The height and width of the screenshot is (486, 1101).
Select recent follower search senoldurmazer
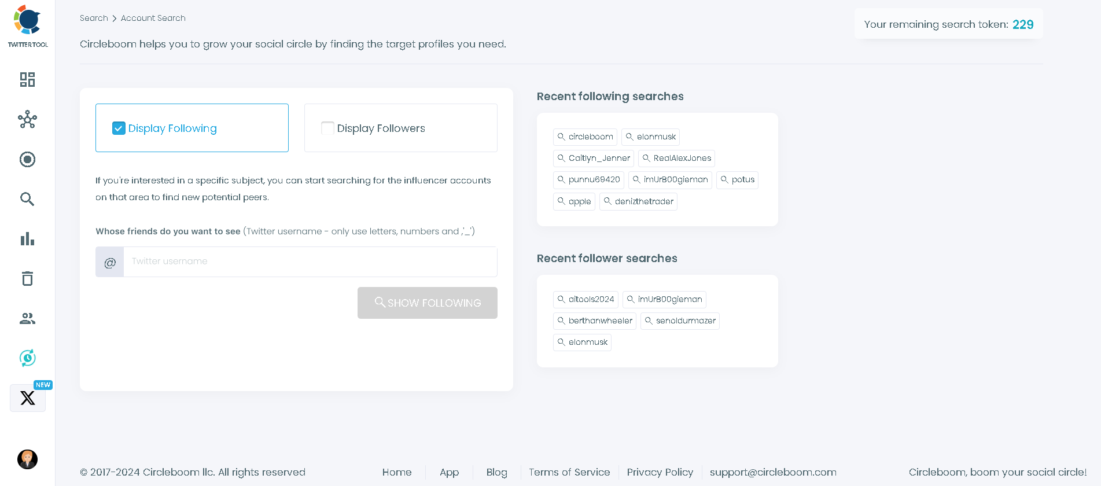[680, 321]
